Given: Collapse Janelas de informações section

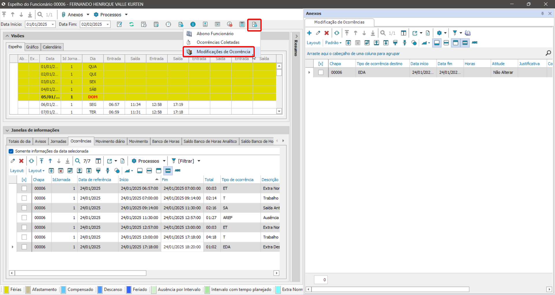Looking at the screenshot, I should pyautogui.click(x=7, y=130).
